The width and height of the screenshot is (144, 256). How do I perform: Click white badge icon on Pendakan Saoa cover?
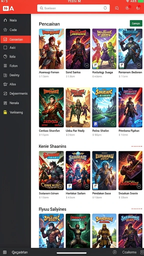[95, 186]
